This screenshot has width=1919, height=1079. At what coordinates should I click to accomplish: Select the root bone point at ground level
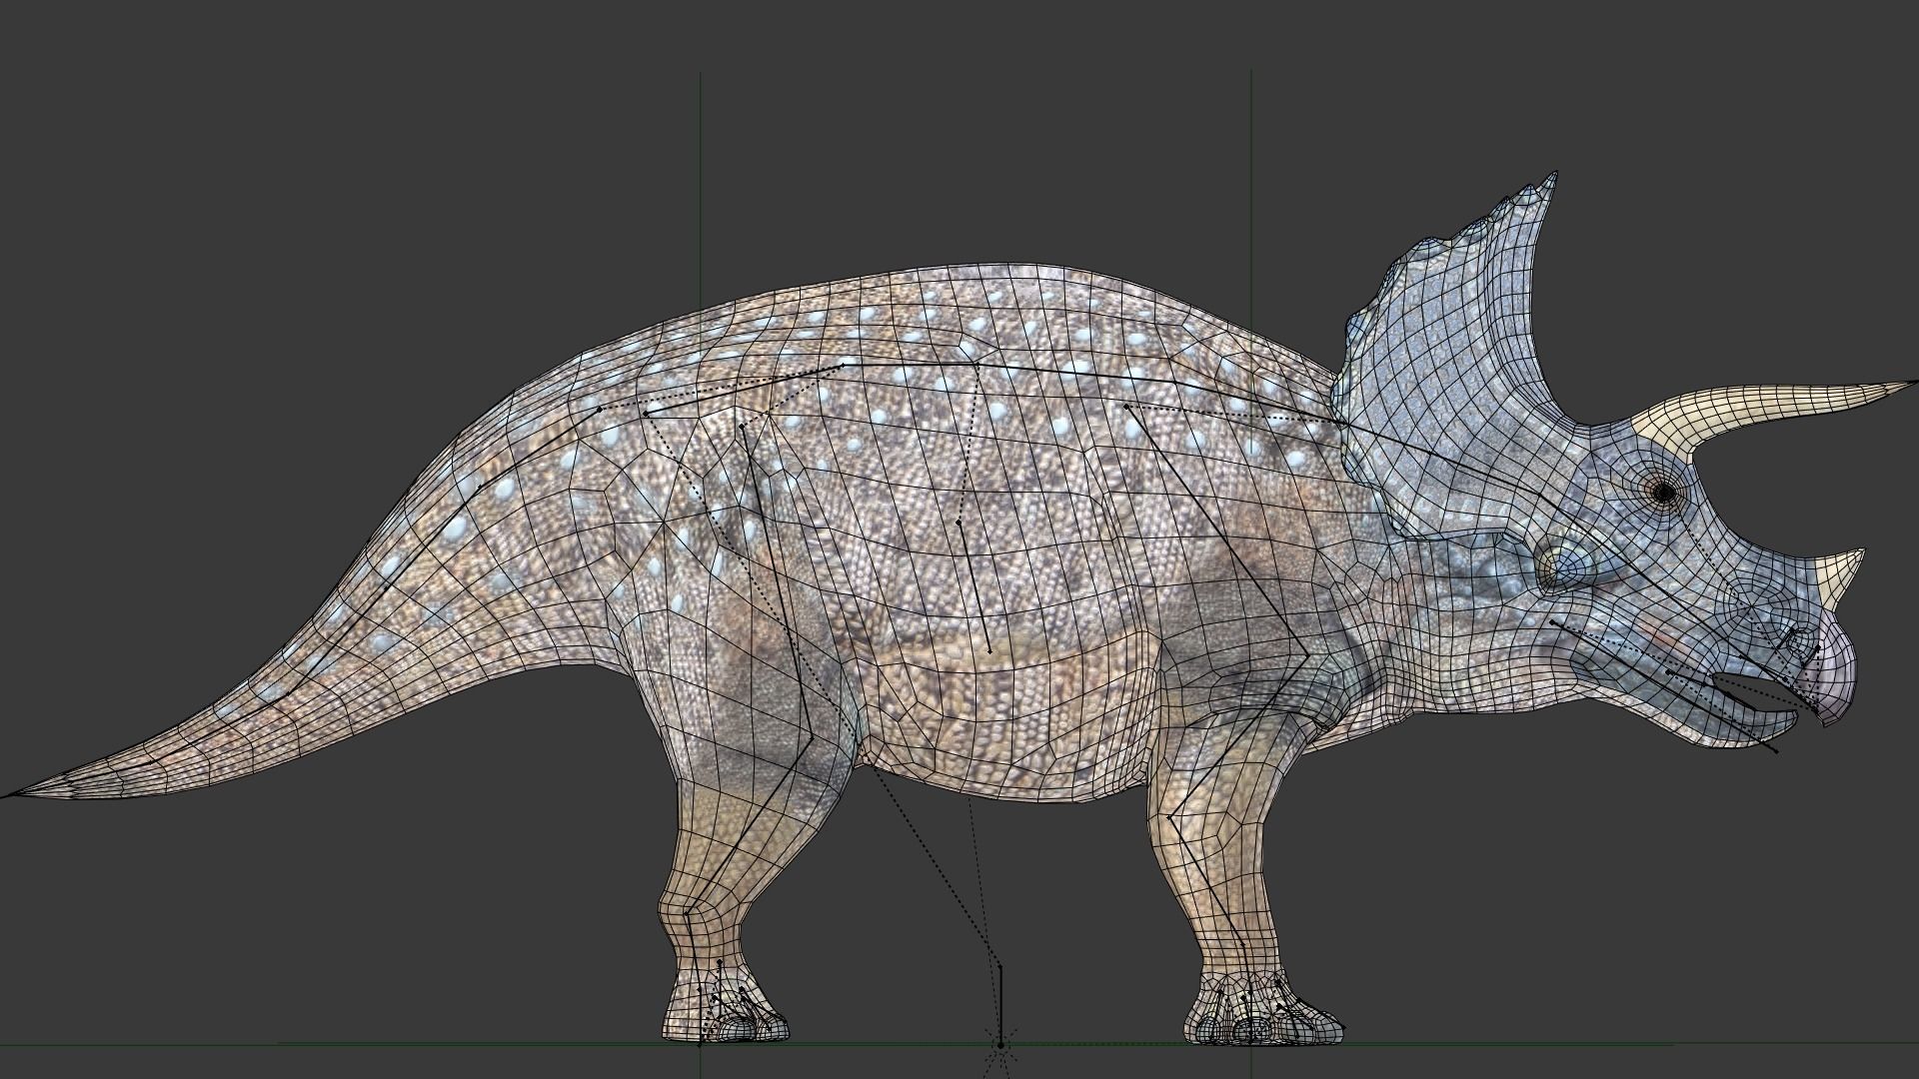coord(999,1045)
